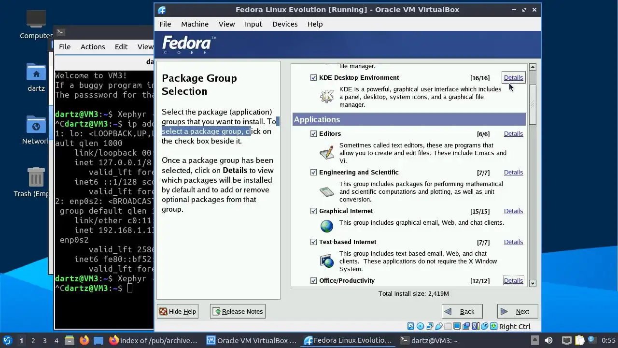Click the show desktop icon in panel
The height and width of the screenshot is (348, 618).
(98, 341)
